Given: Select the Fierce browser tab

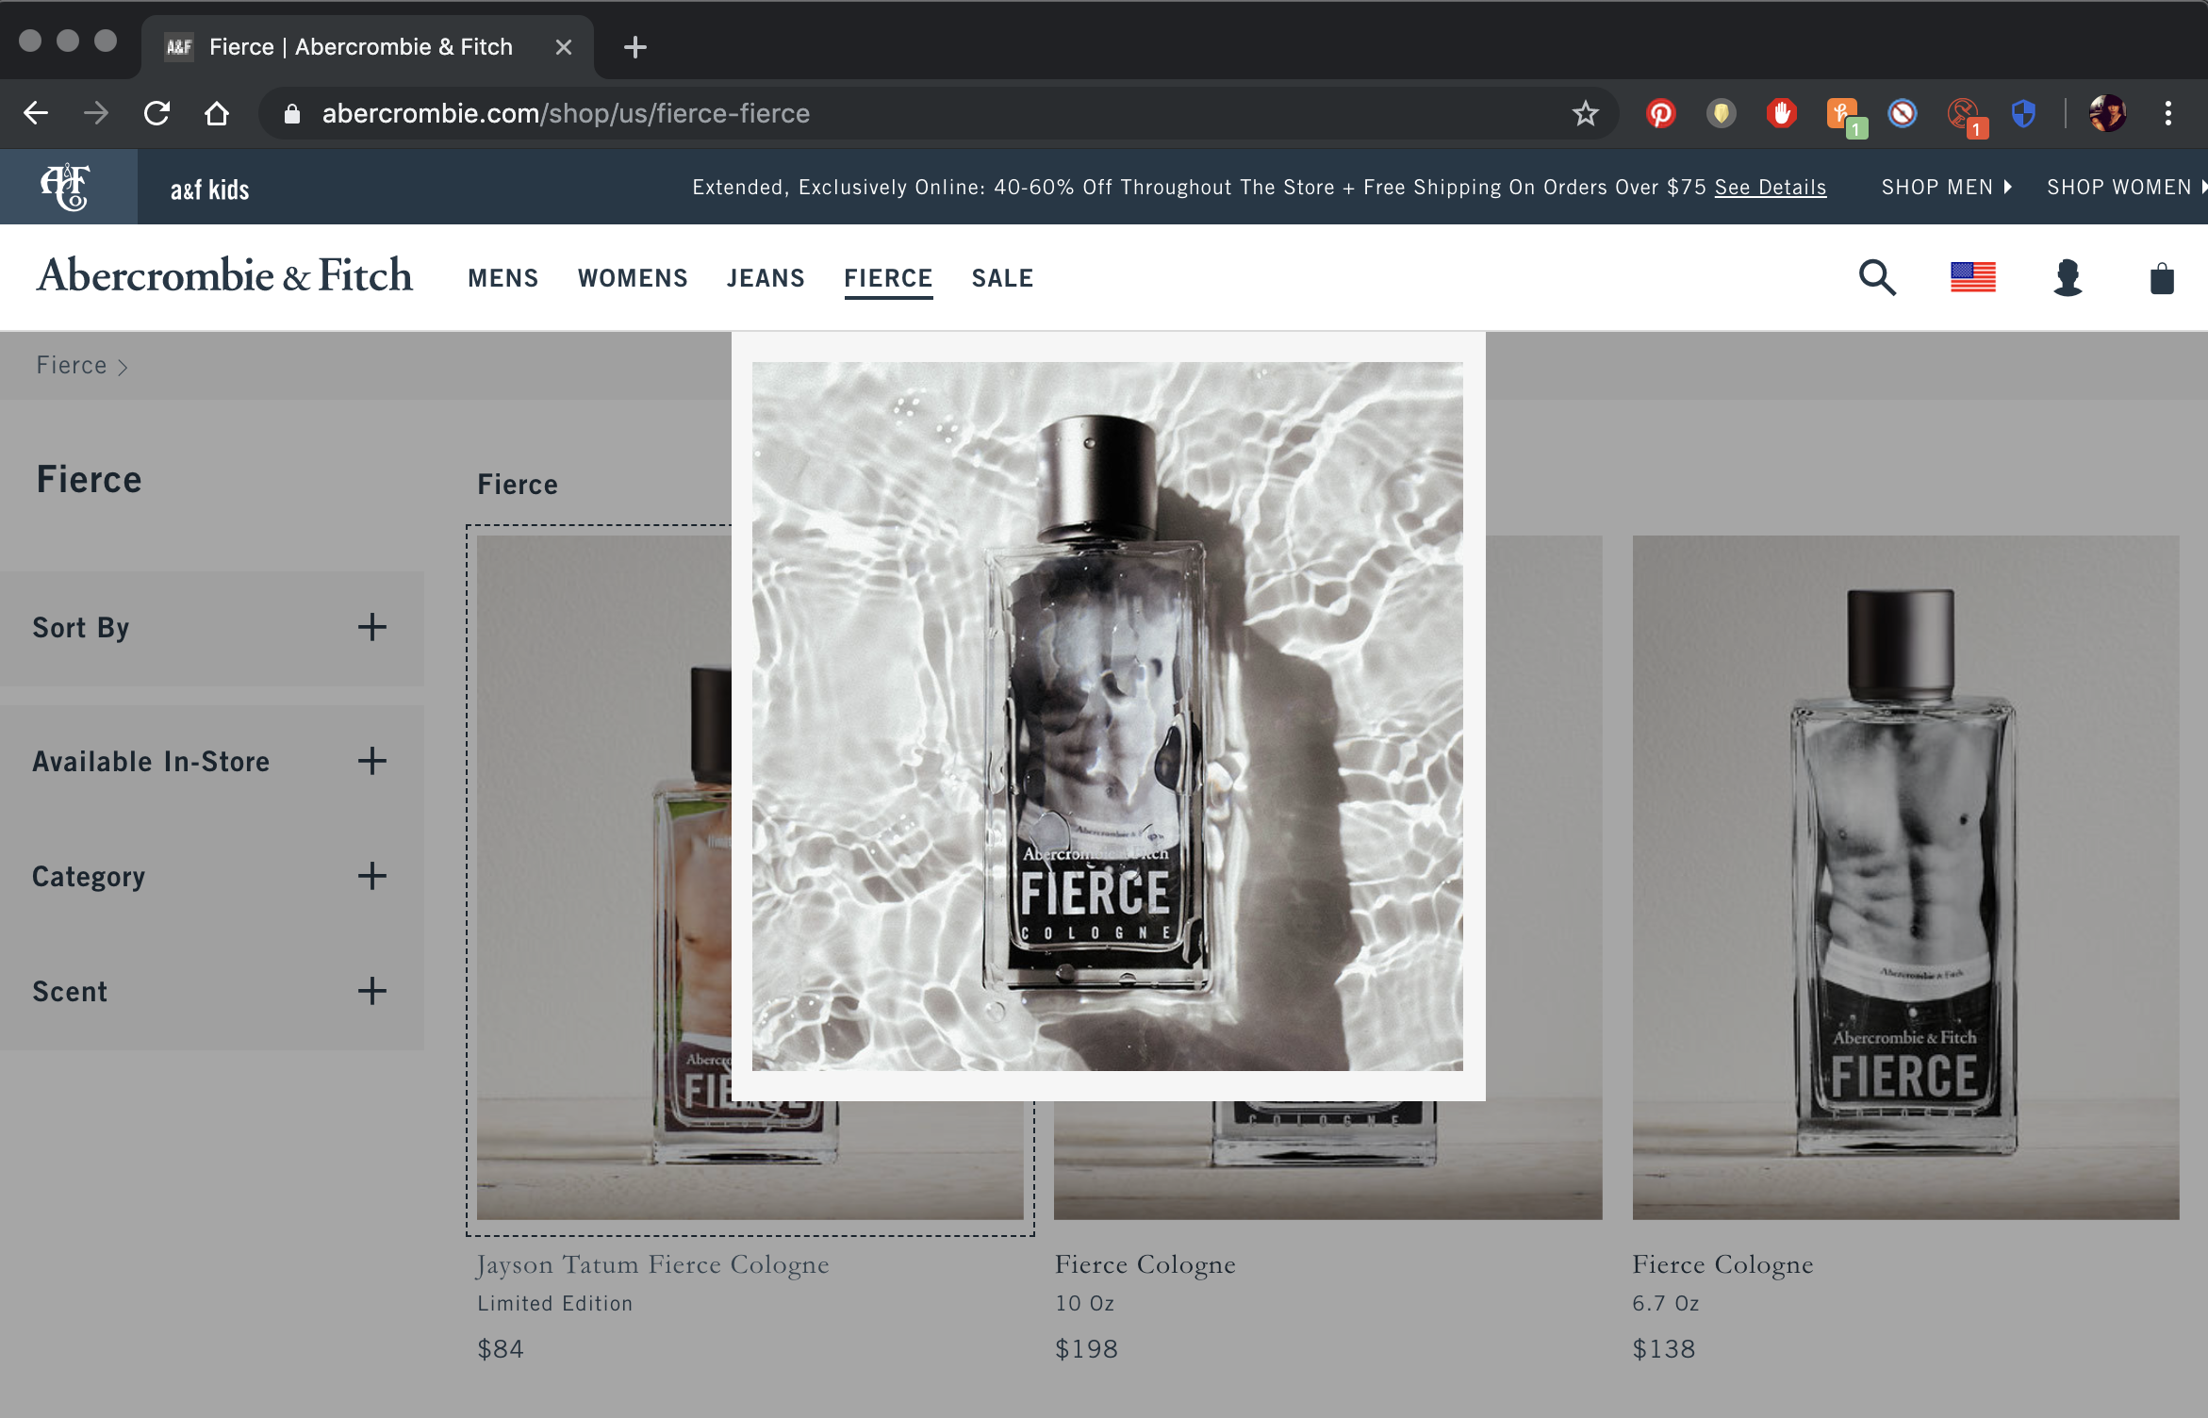Looking at the screenshot, I should (368, 47).
